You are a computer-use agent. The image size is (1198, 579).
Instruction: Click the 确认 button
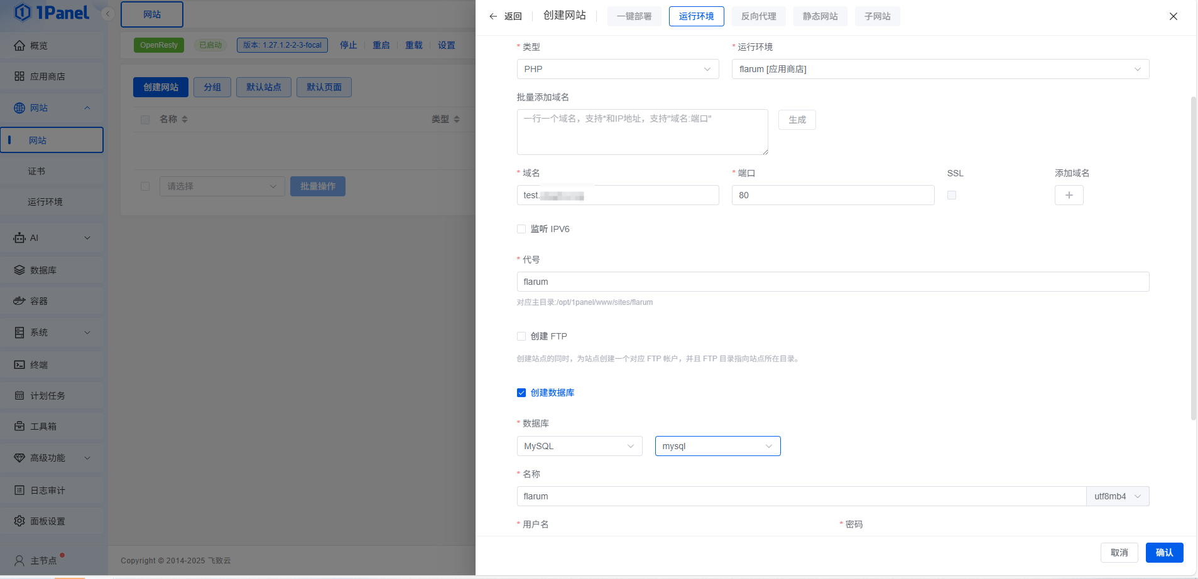point(1164,553)
